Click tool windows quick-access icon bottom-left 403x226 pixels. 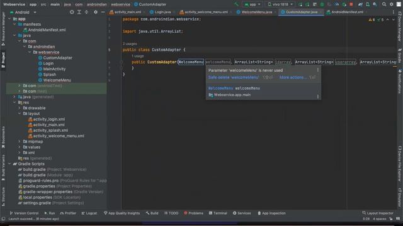[x=3, y=219]
